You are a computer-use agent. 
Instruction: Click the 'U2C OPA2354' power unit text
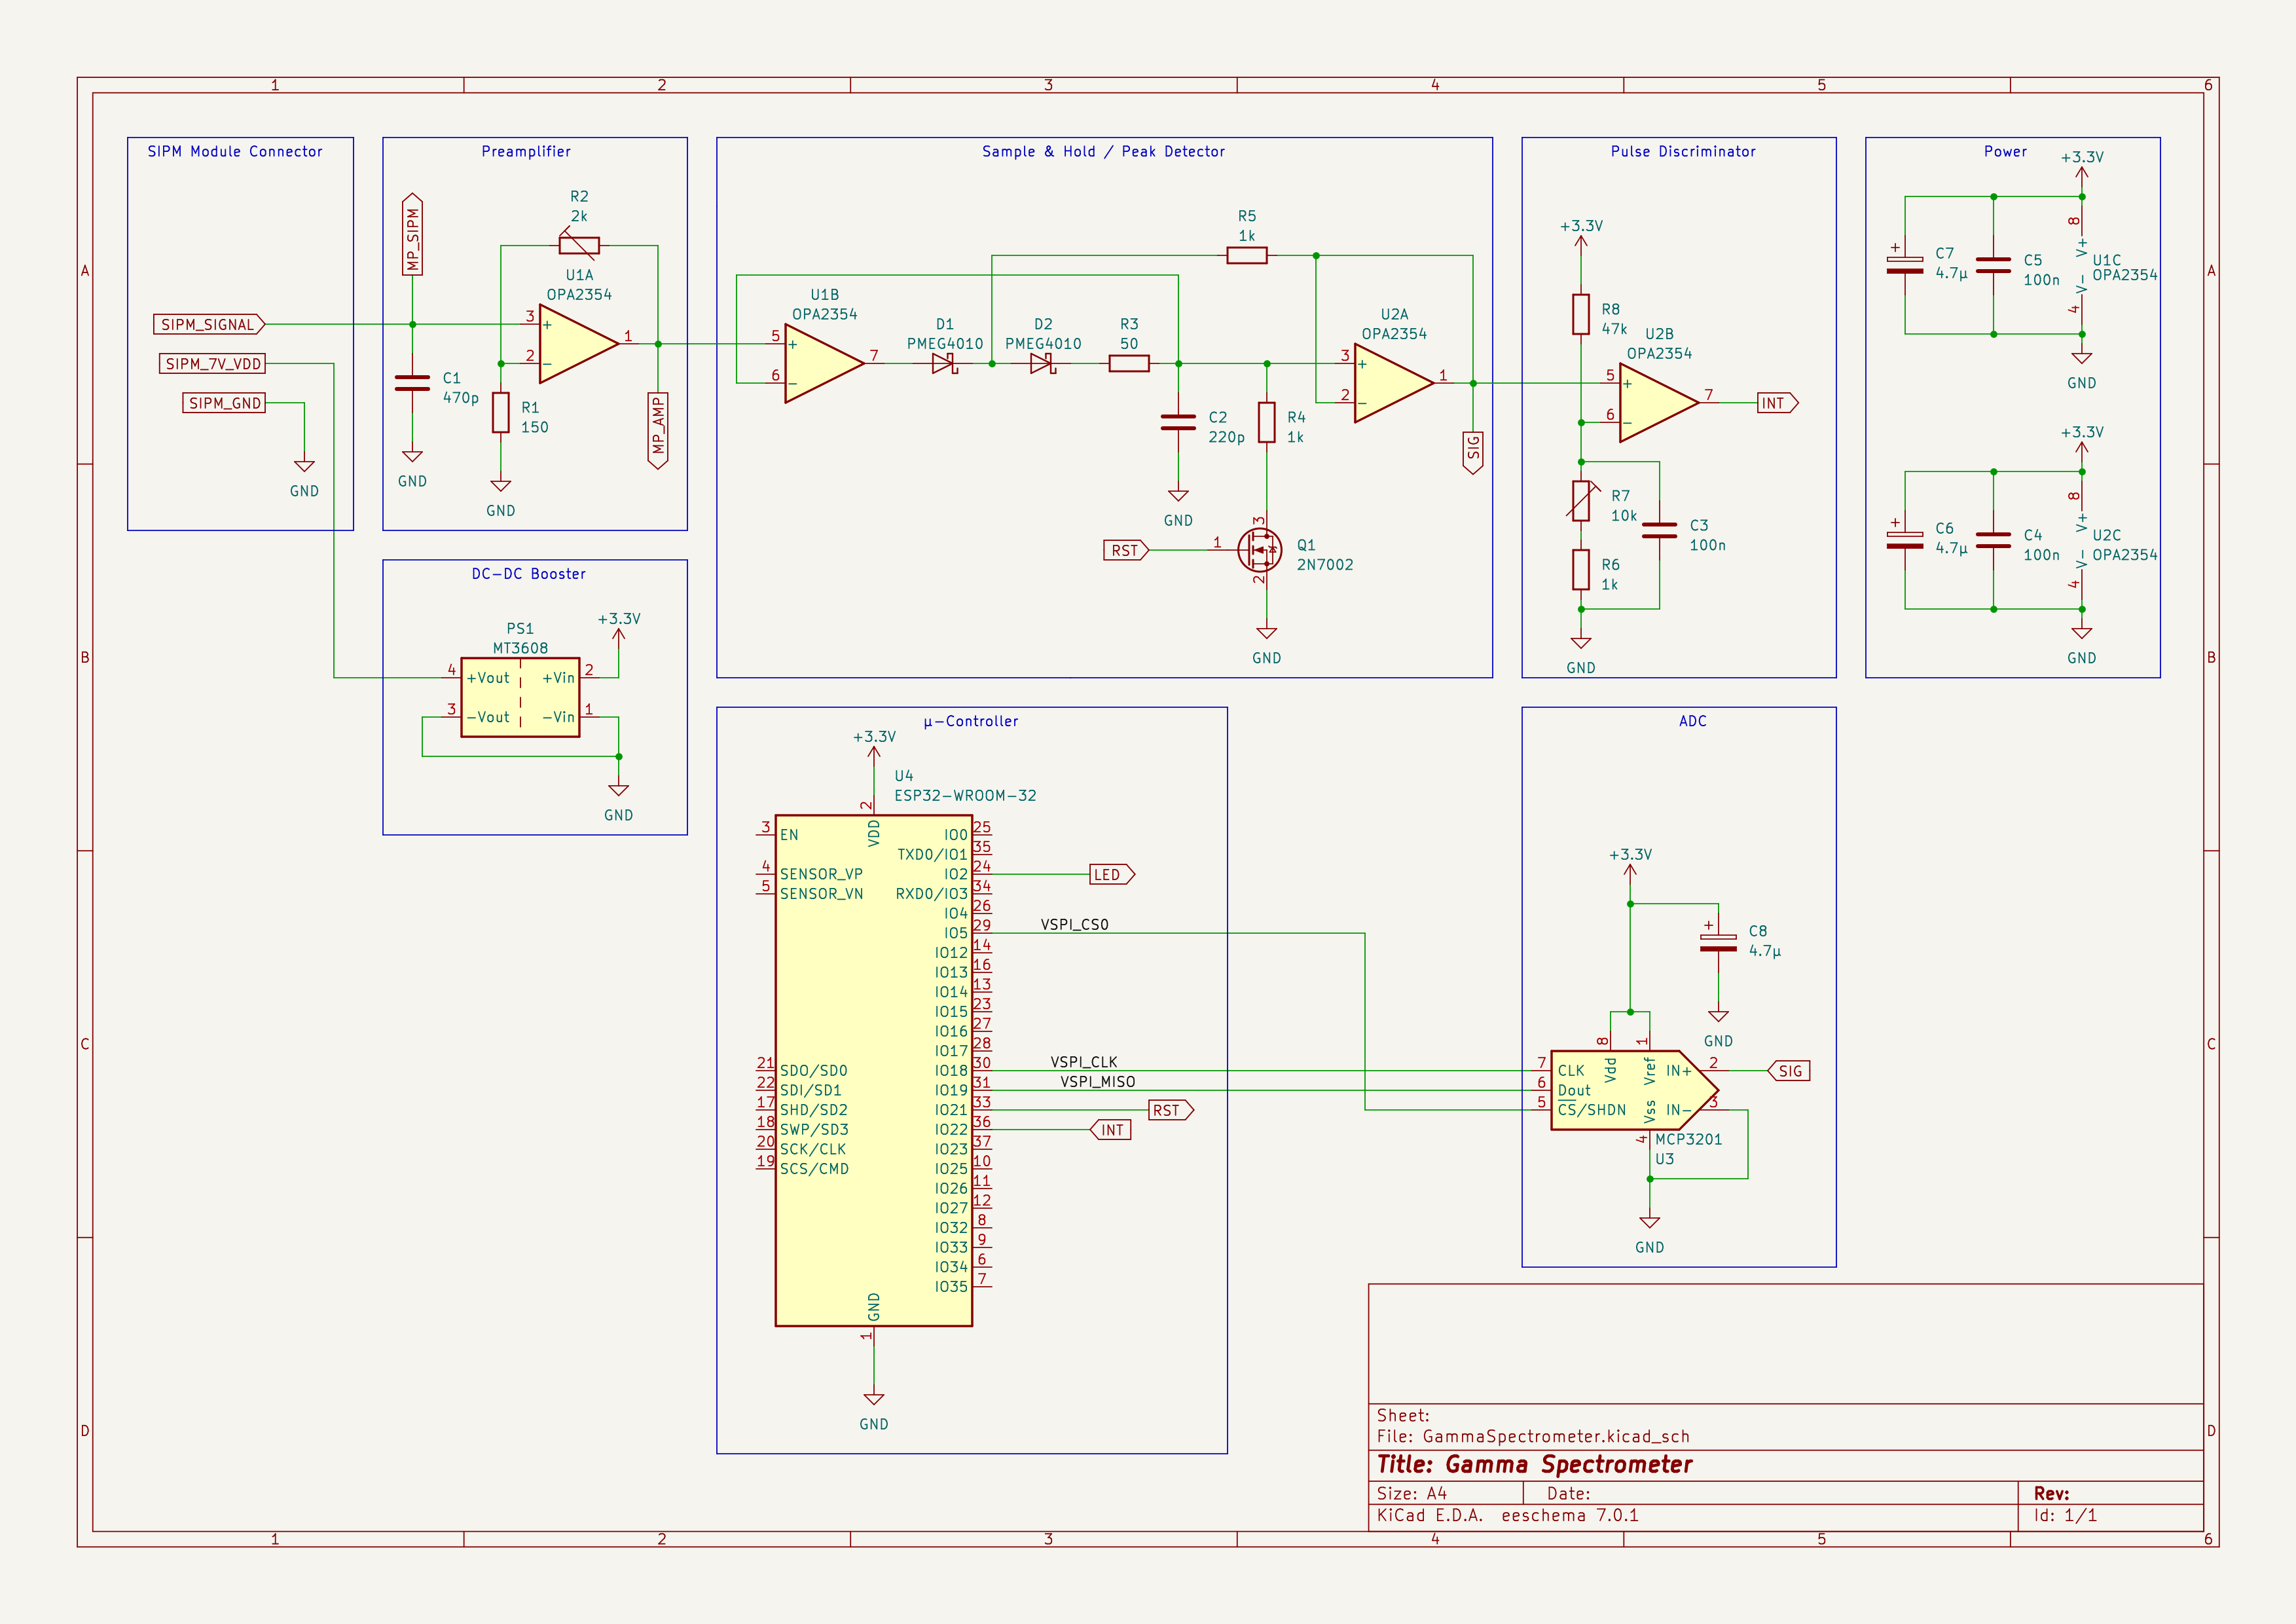coord(2124,544)
